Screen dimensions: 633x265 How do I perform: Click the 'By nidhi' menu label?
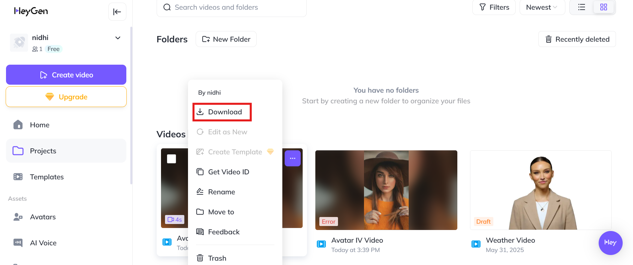(x=209, y=93)
